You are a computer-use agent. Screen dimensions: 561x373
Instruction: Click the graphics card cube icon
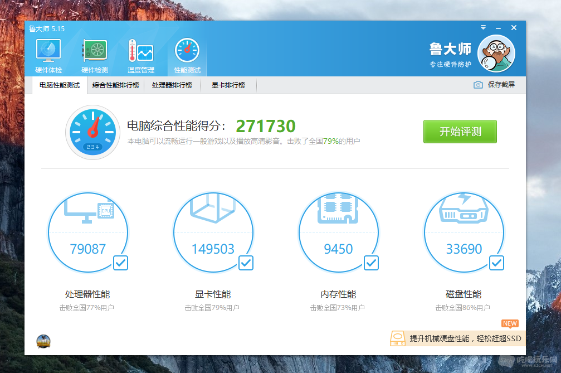click(213, 209)
